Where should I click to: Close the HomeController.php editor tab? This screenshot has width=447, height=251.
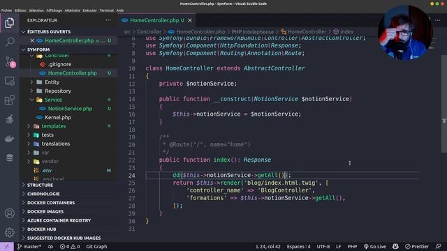pos(190,20)
